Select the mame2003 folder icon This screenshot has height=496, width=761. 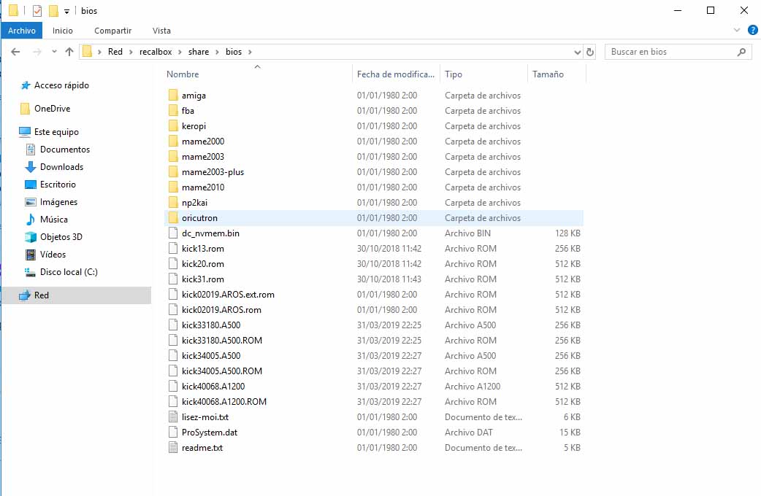coord(173,157)
